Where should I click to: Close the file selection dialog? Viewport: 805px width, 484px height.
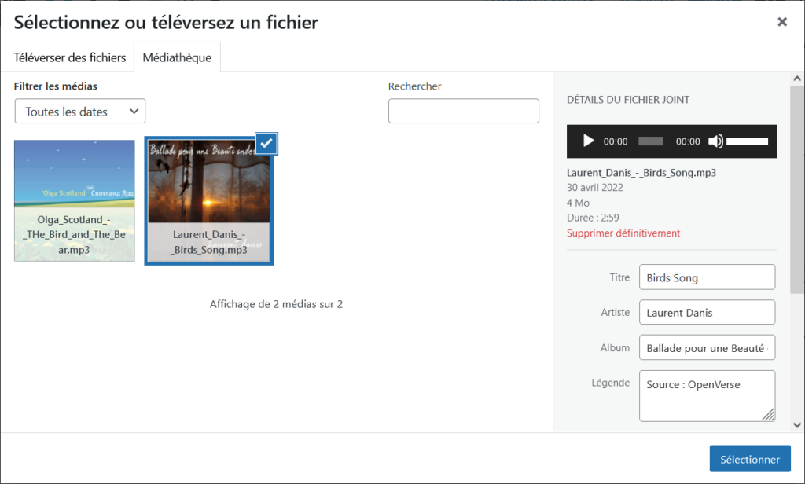tap(782, 22)
